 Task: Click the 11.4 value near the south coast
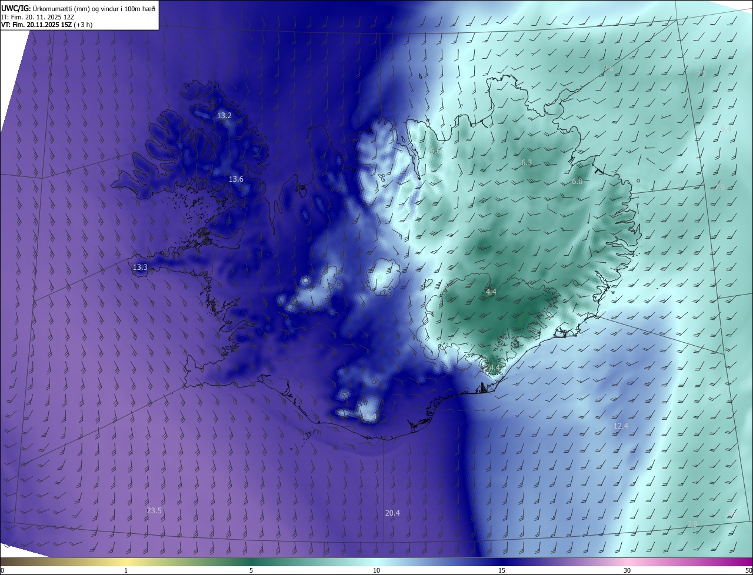[369, 417]
